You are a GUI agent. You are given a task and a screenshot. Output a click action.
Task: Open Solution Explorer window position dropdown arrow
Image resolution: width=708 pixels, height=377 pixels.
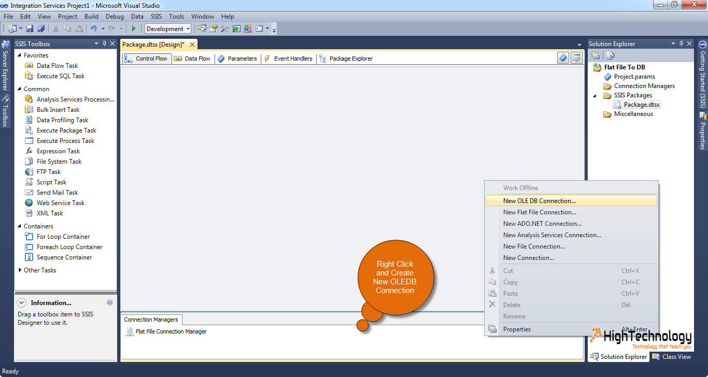tap(673, 44)
